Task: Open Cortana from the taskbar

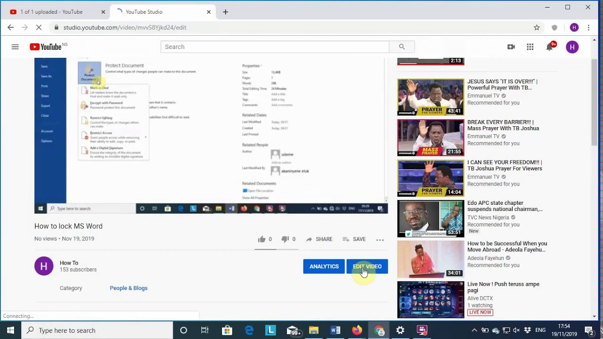Action: 183,330
